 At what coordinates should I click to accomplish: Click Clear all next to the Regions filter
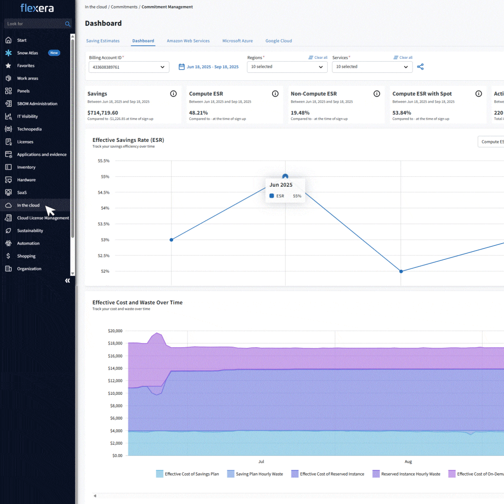[x=318, y=57]
